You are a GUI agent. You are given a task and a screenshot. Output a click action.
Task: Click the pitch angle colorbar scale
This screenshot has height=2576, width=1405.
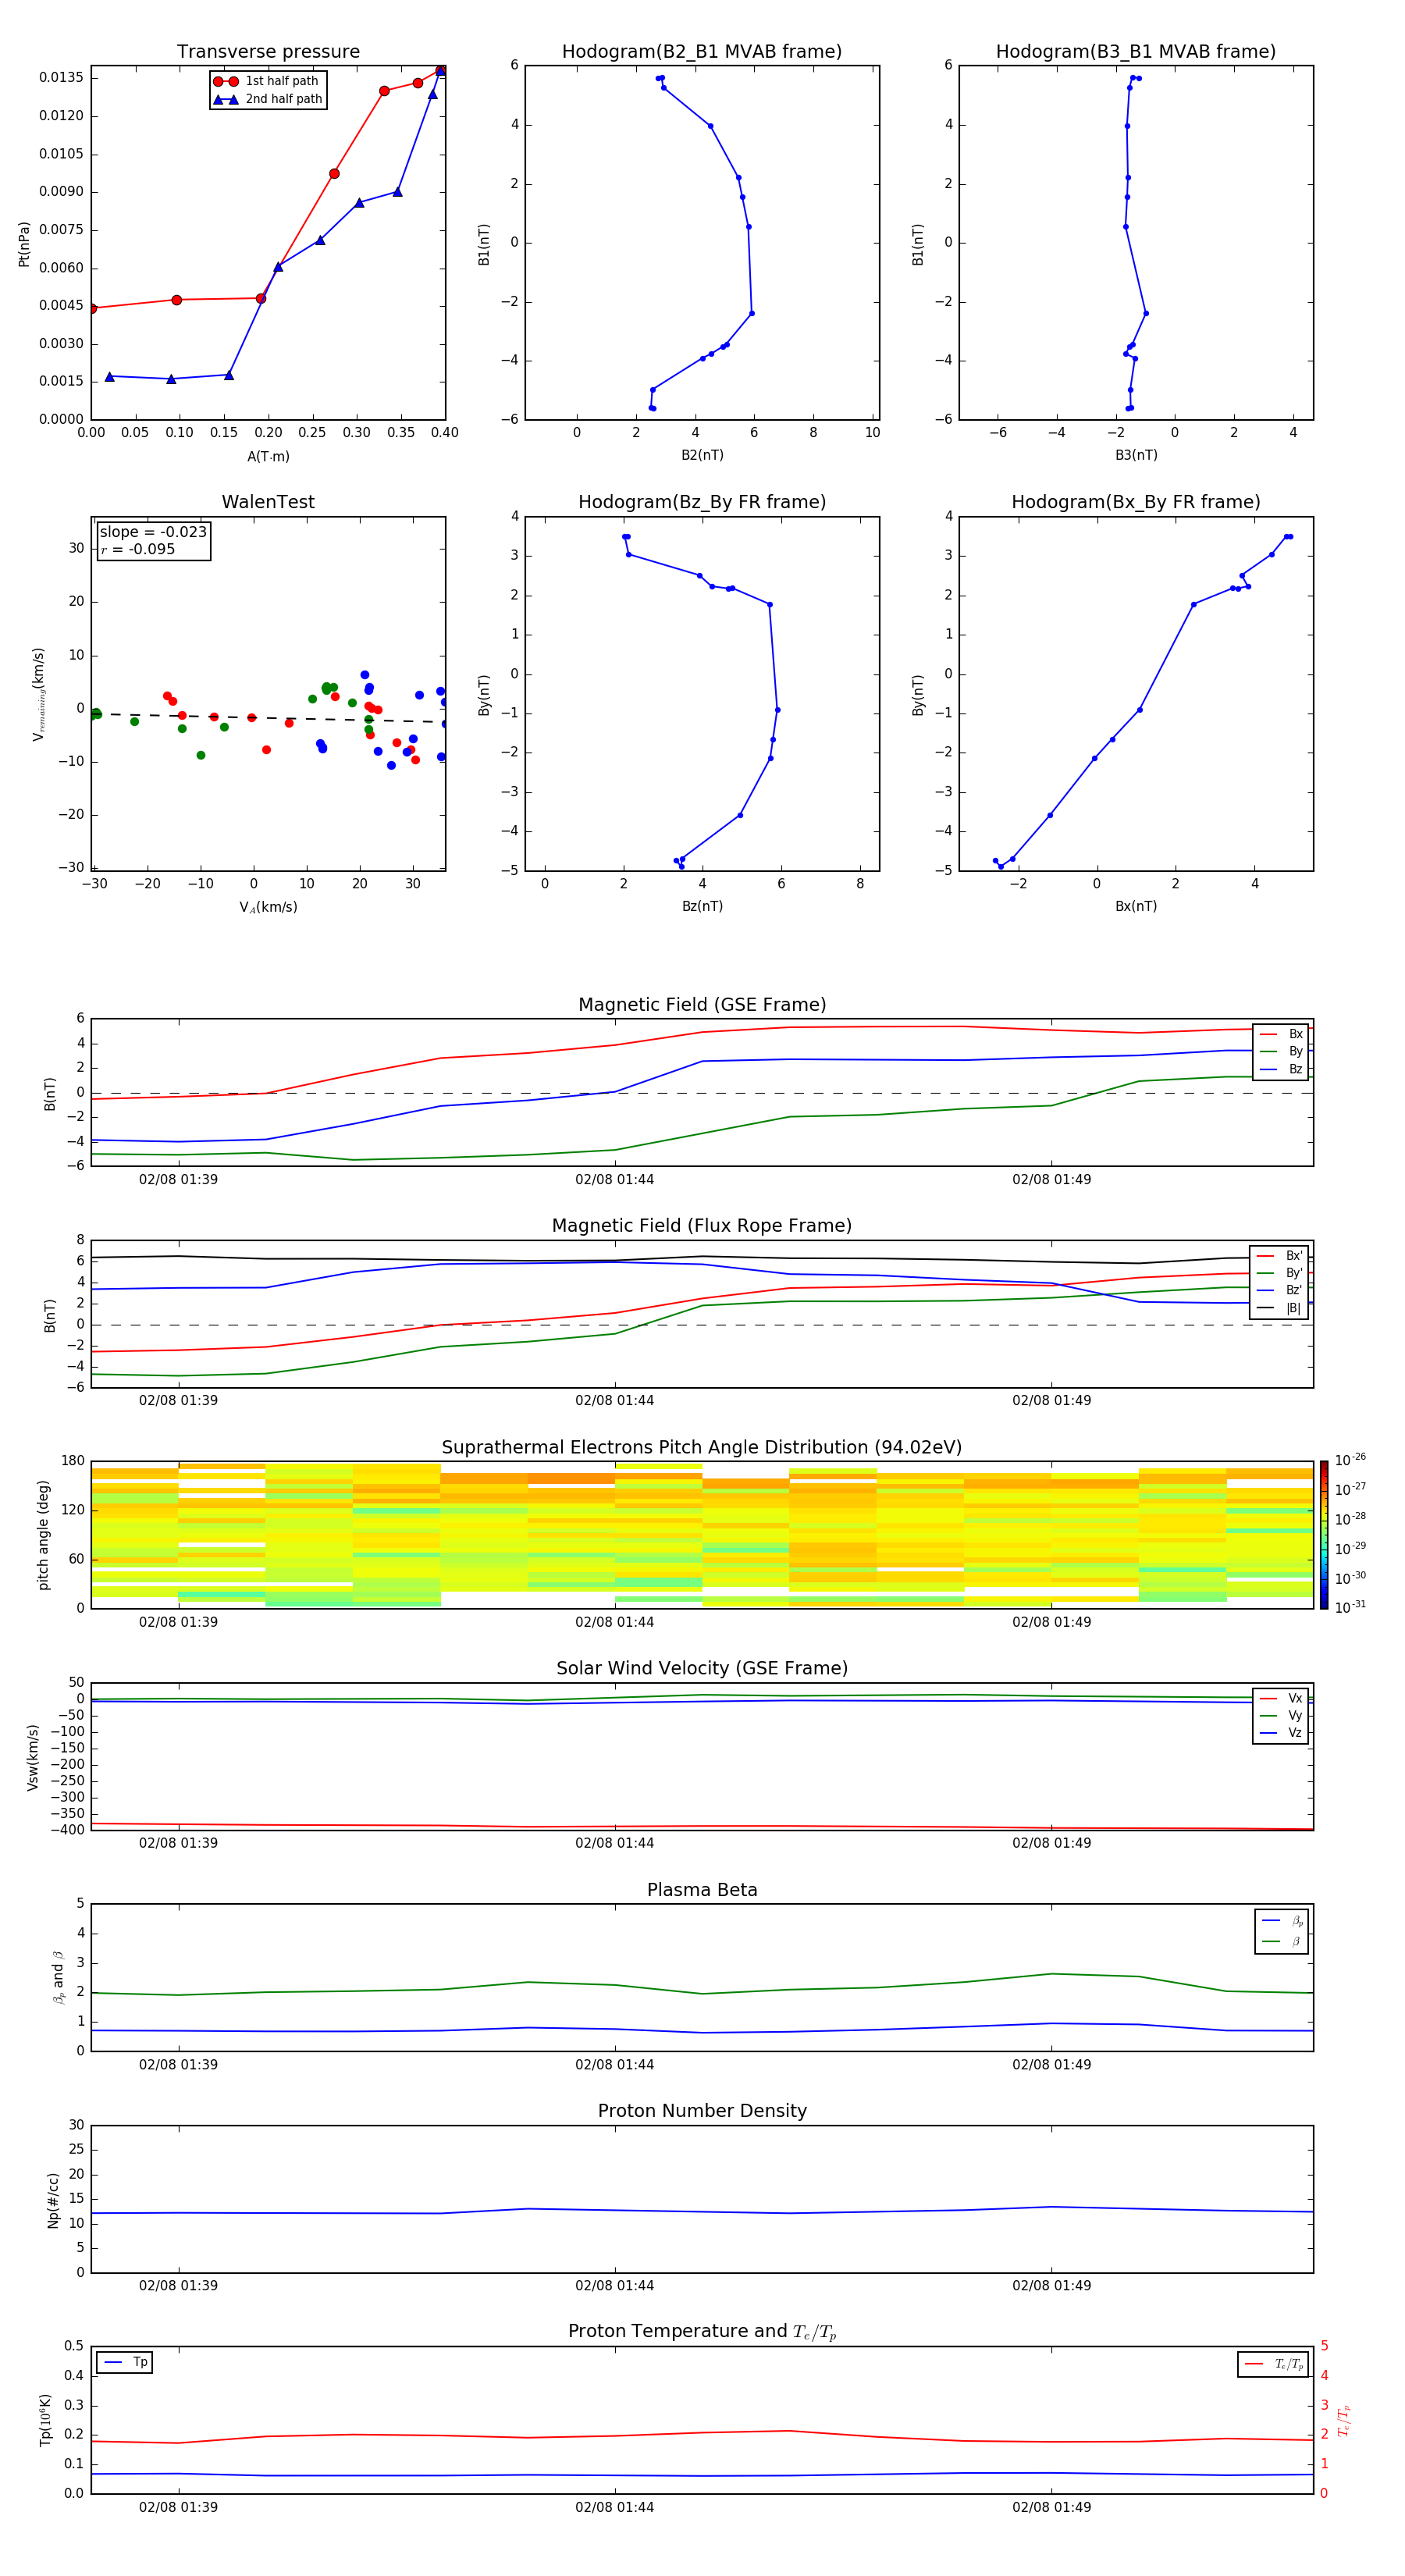(x=1323, y=1535)
